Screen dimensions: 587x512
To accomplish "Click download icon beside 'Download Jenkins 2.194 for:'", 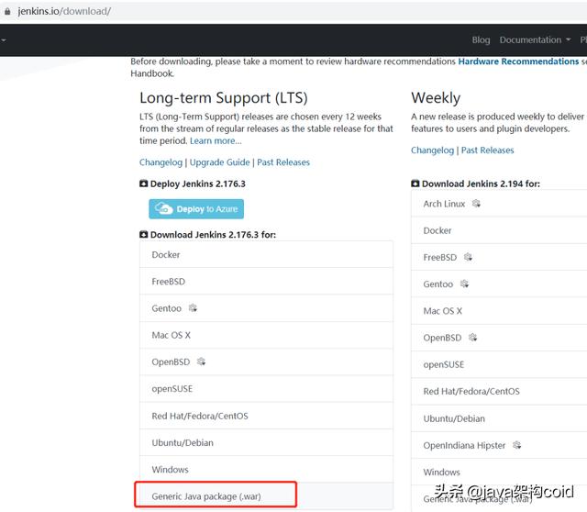I will pyautogui.click(x=415, y=184).
